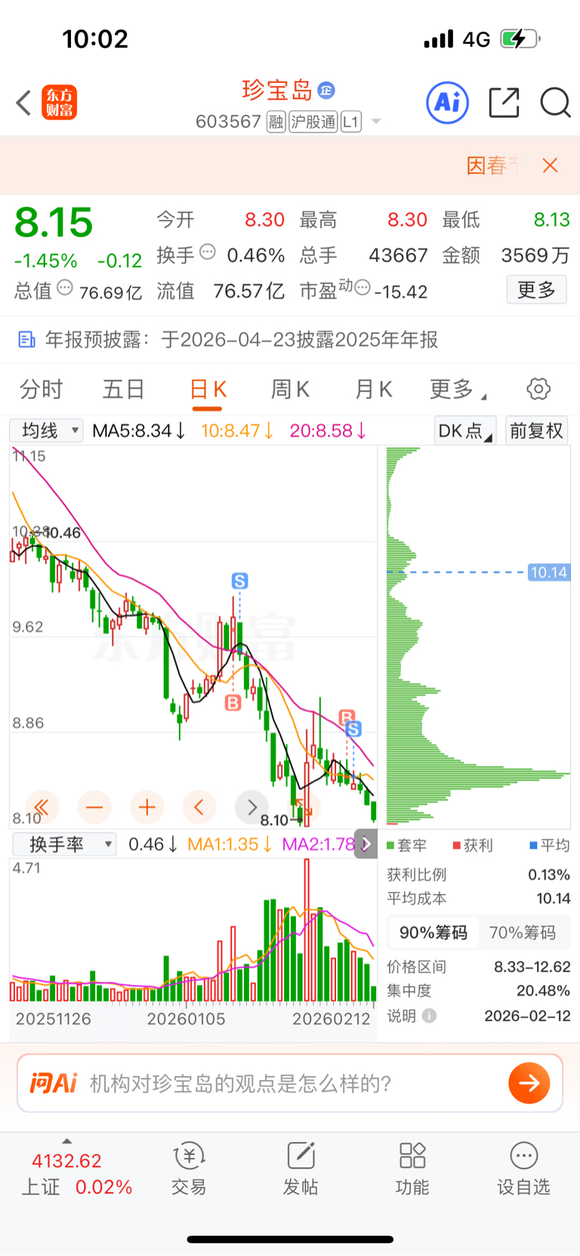Tap the 沪股通 tag
580x1256 pixels.
pyautogui.click(x=313, y=122)
